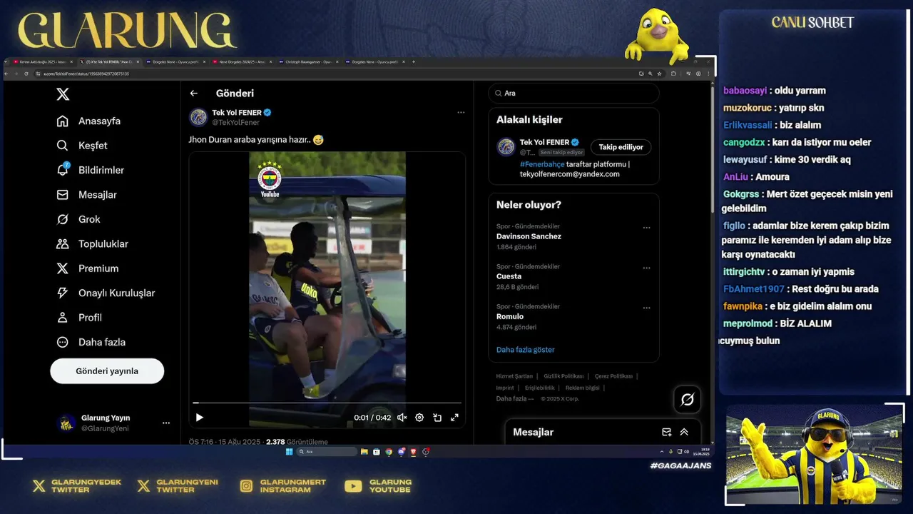
Task: Open Topluluklar communities
Action: (x=92, y=244)
